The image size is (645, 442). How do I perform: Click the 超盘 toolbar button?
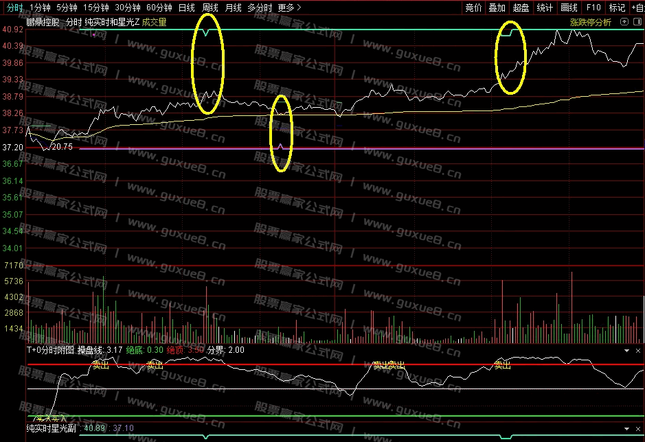[x=521, y=8]
